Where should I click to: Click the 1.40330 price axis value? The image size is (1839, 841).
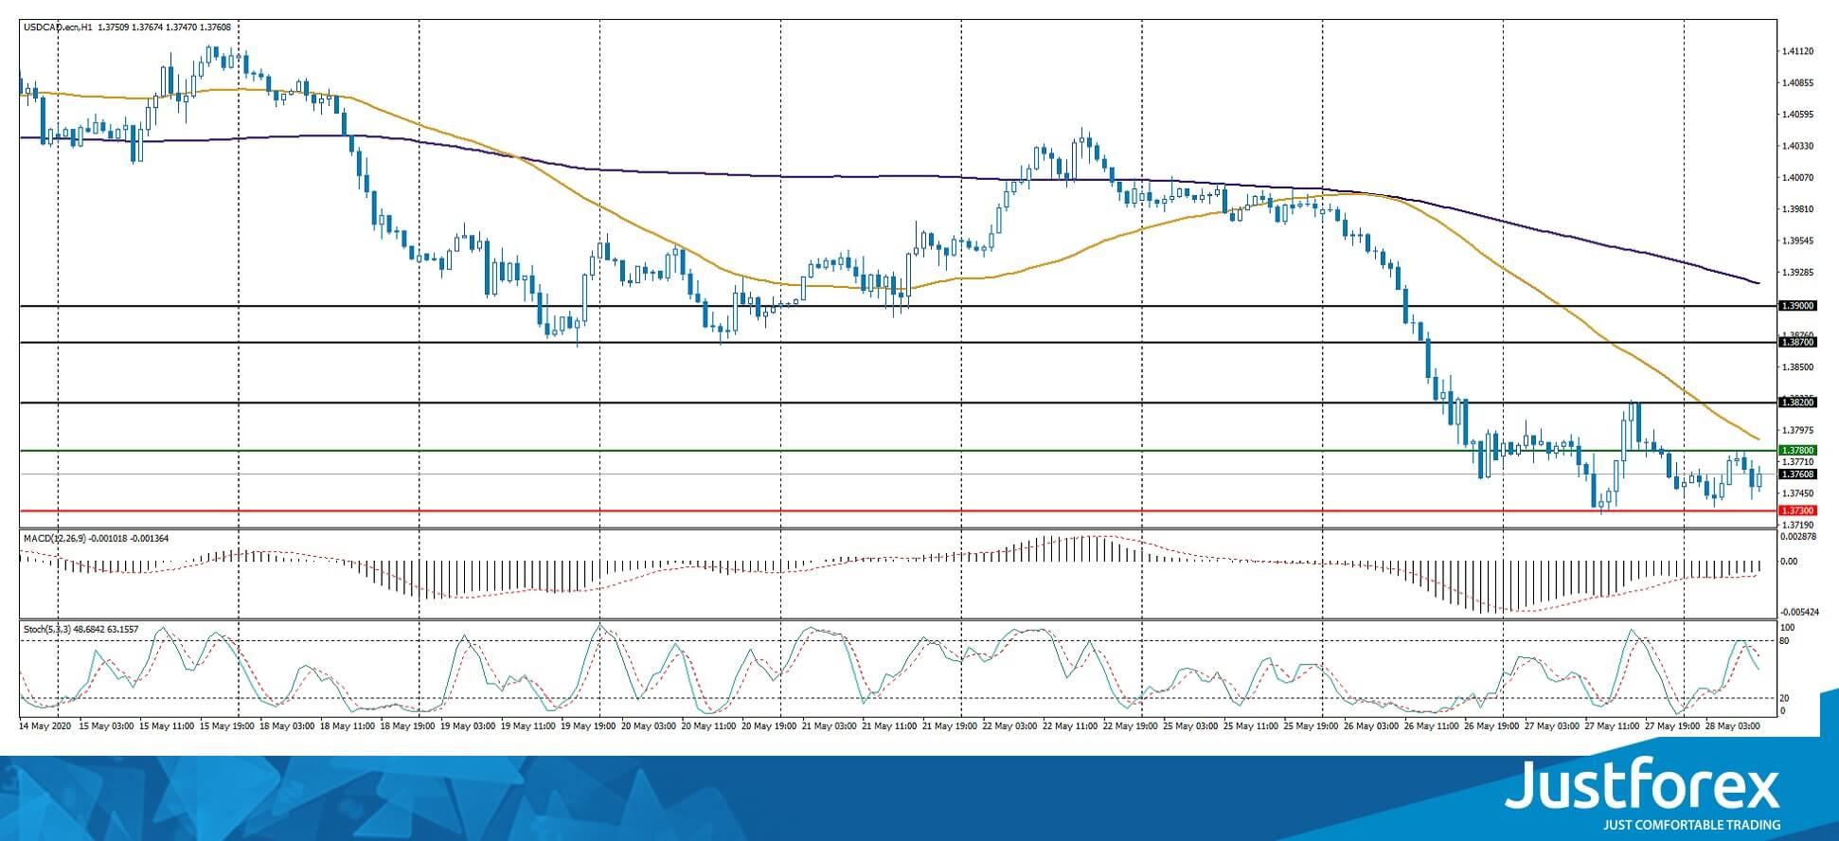(x=1797, y=146)
